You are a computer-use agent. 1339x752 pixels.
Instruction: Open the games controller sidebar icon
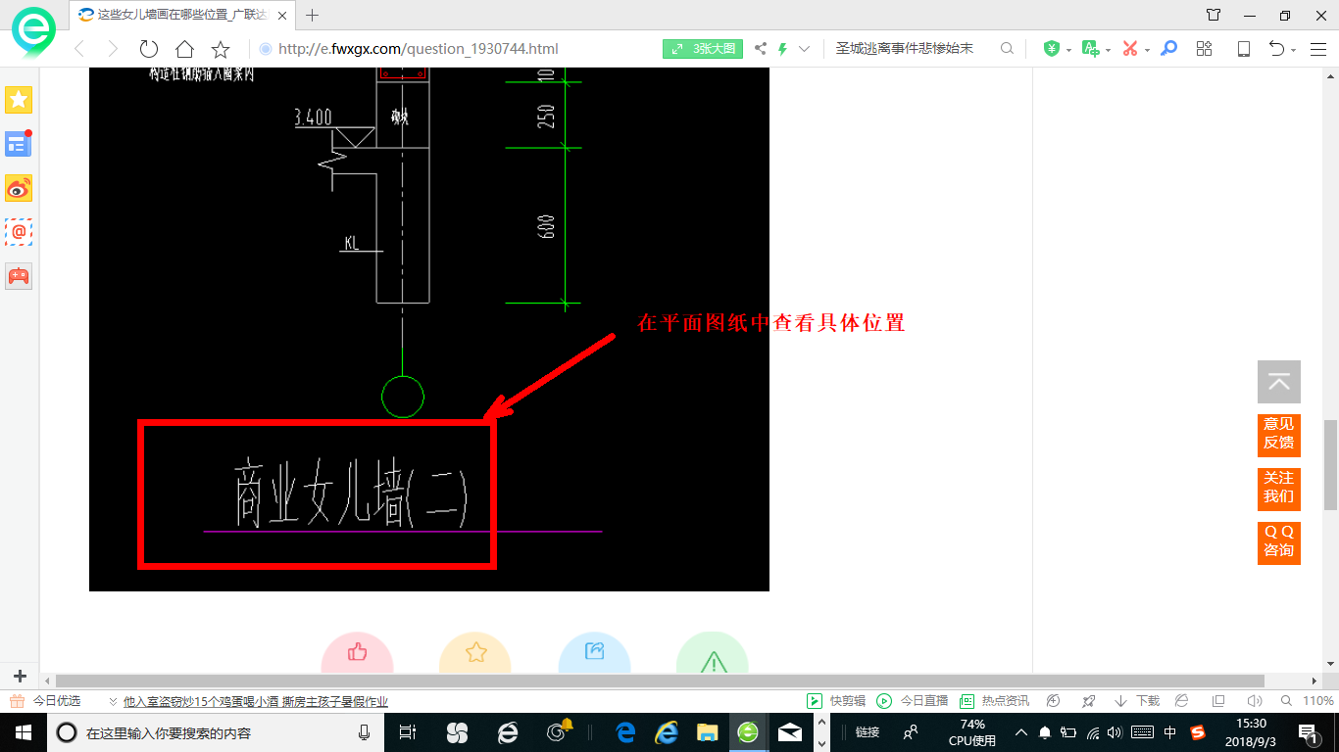[x=19, y=276]
